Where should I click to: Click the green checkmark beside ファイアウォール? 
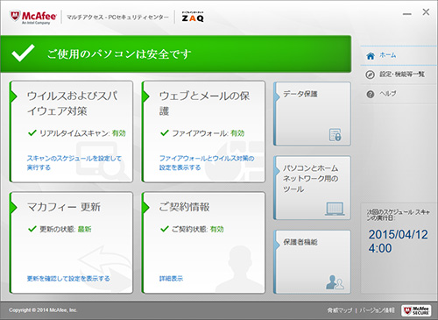(x=165, y=133)
